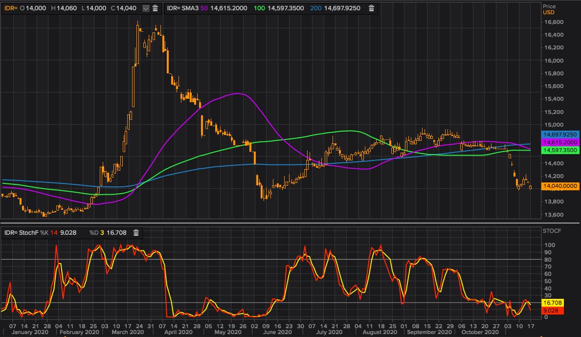Click the Price USD axis label
The image size is (581, 337).
[549, 9]
